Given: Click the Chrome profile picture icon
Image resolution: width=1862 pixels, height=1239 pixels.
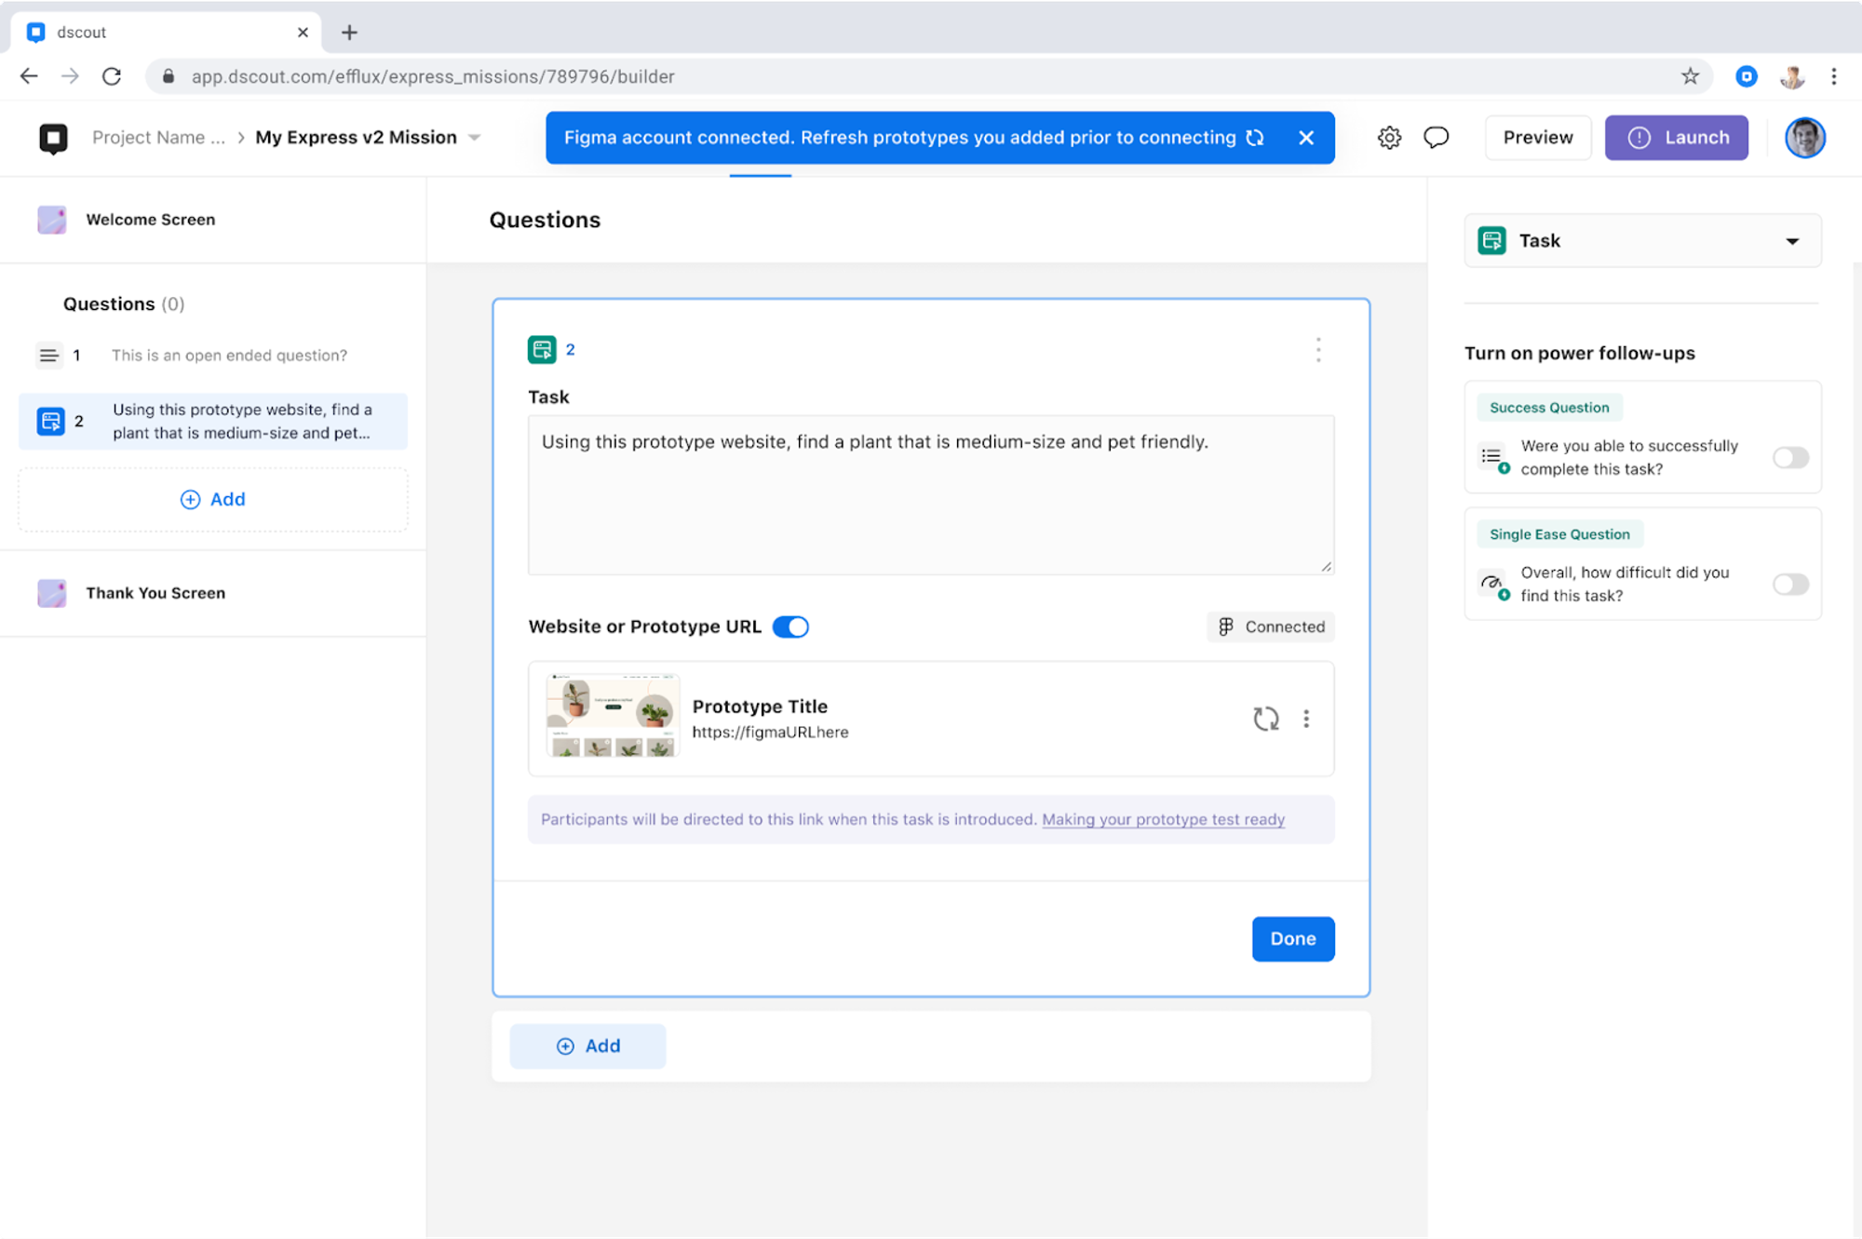Looking at the screenshot, I should click(x=1792, y=76).
